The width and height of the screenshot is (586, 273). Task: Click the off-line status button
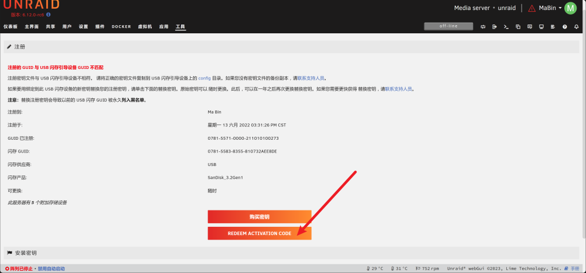[x=448, y=26]
